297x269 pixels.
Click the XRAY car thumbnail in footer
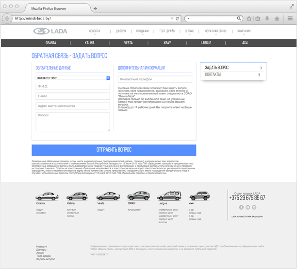[x=138, y=196]
